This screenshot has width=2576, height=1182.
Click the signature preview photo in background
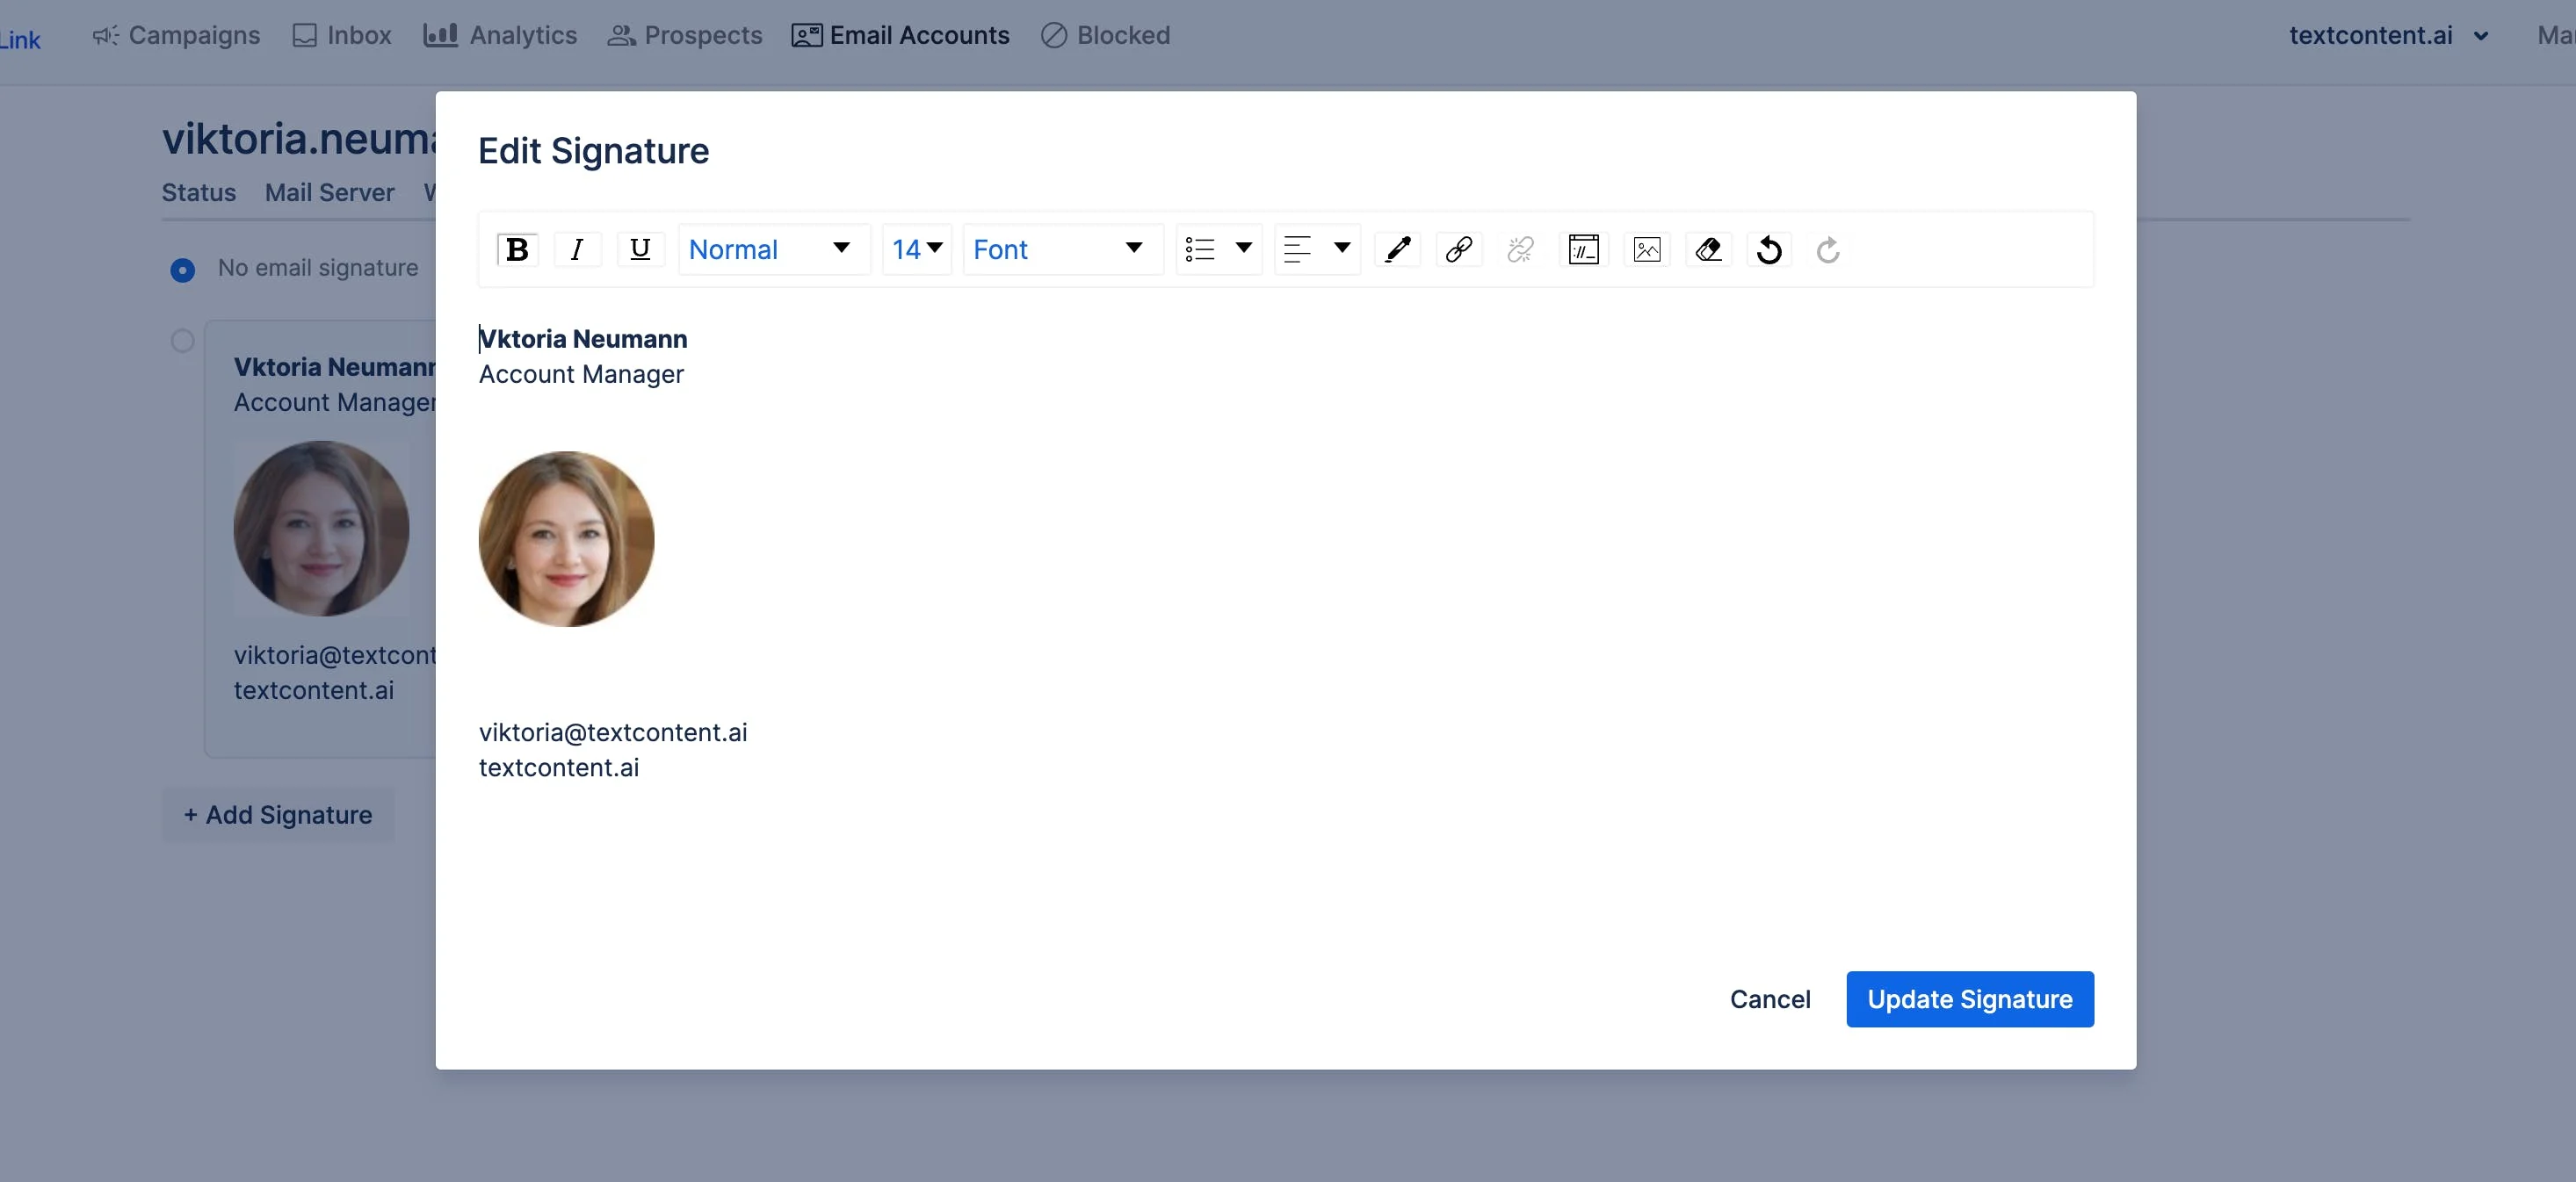(321, 529)
